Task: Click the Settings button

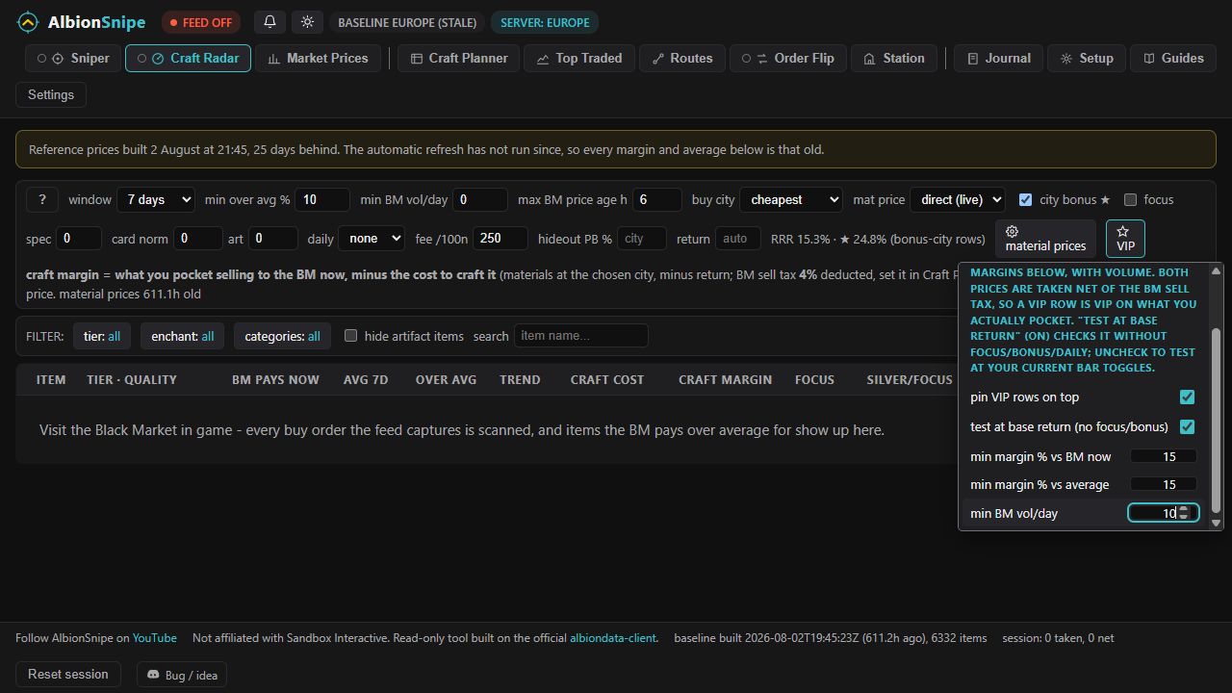Action: pyautogui.click(x=51, y=94)
